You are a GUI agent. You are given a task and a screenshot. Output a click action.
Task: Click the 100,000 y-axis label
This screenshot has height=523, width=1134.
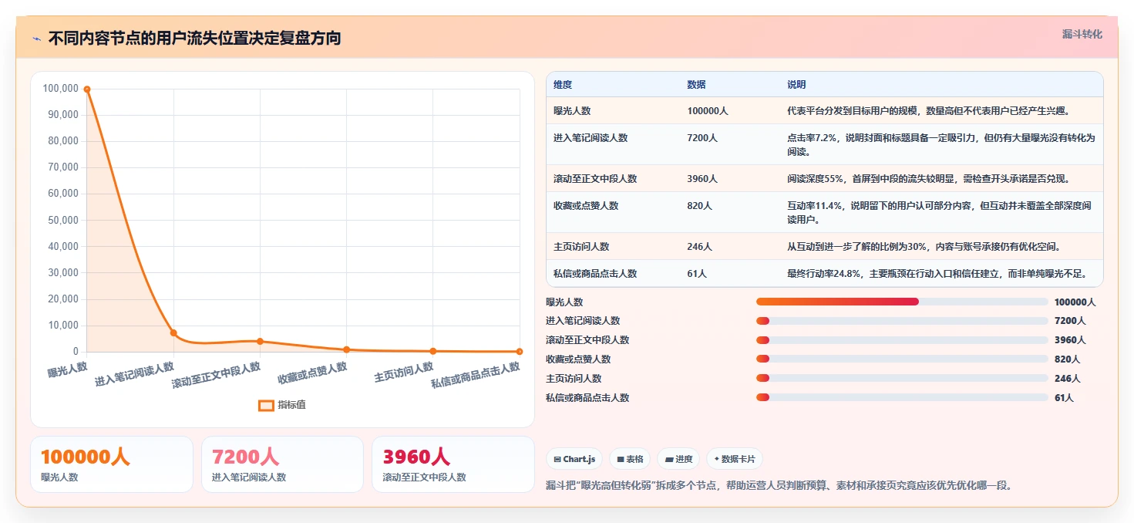(60, 89)
